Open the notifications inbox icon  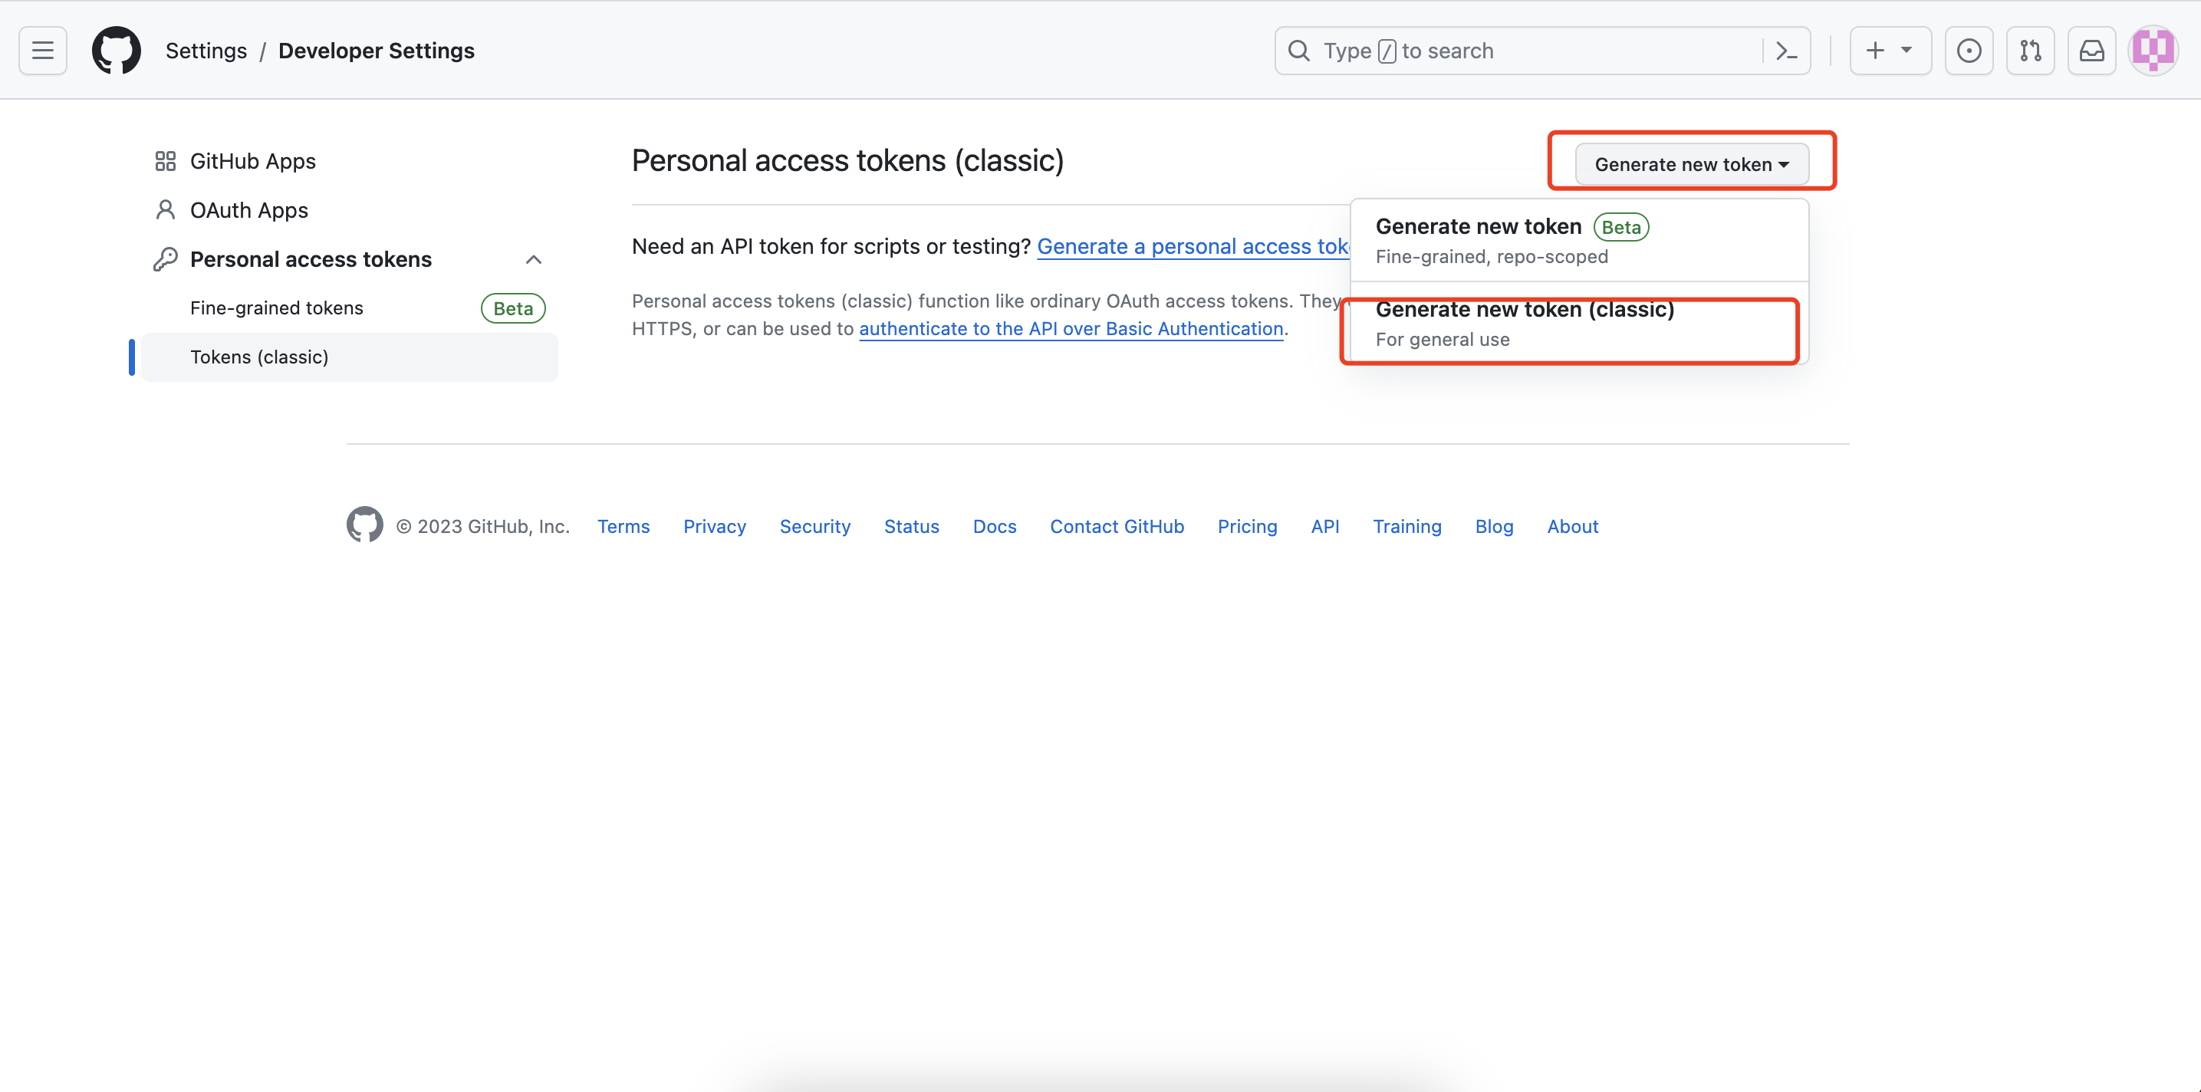[x=2091, y=51]
